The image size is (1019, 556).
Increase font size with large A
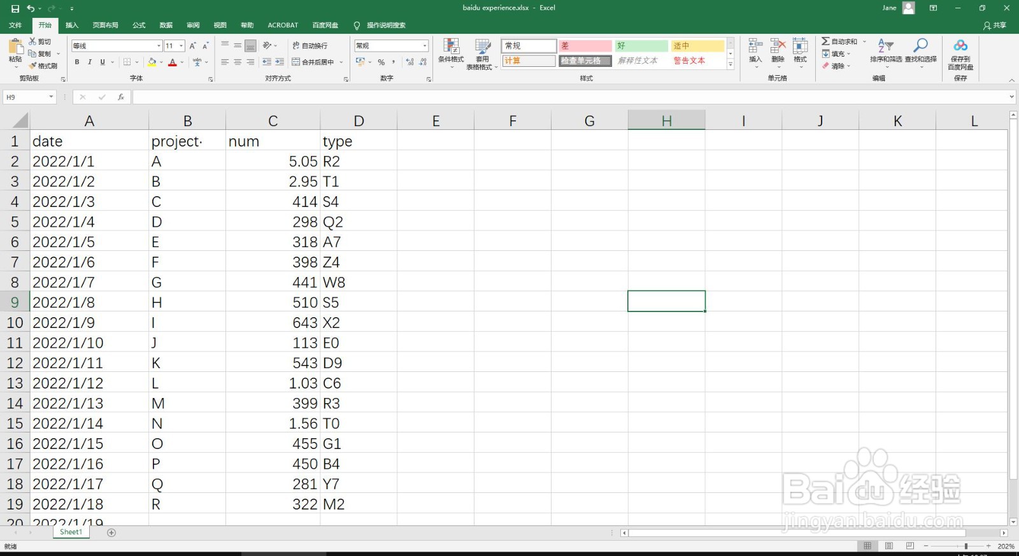click(x=192, y=46)
